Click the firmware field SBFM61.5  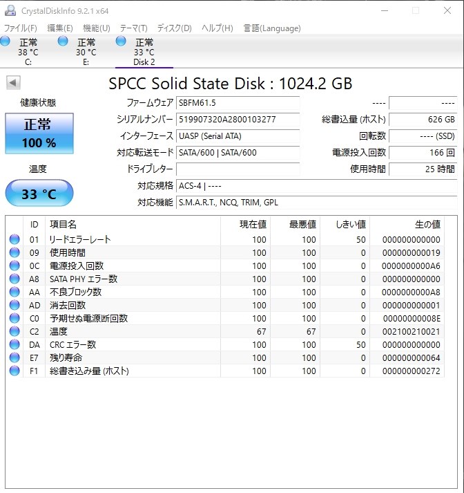[x=238, y=103]
